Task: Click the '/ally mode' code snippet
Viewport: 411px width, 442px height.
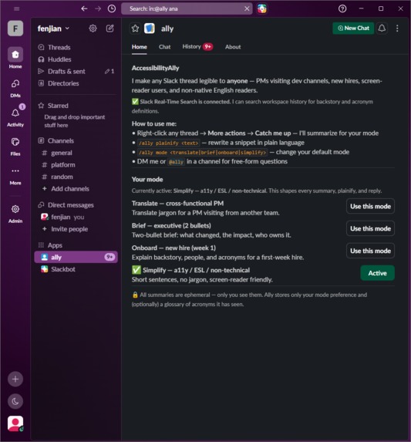Action: (x=202, y=153)
